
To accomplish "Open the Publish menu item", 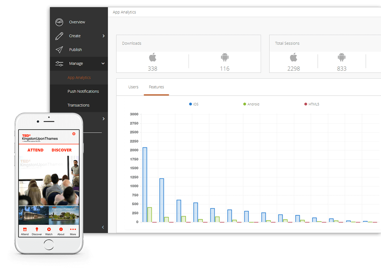I will pos(75,49).
